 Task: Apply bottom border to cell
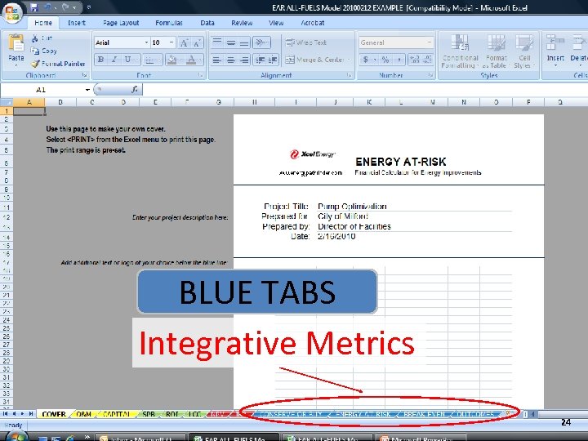point(149,60)
